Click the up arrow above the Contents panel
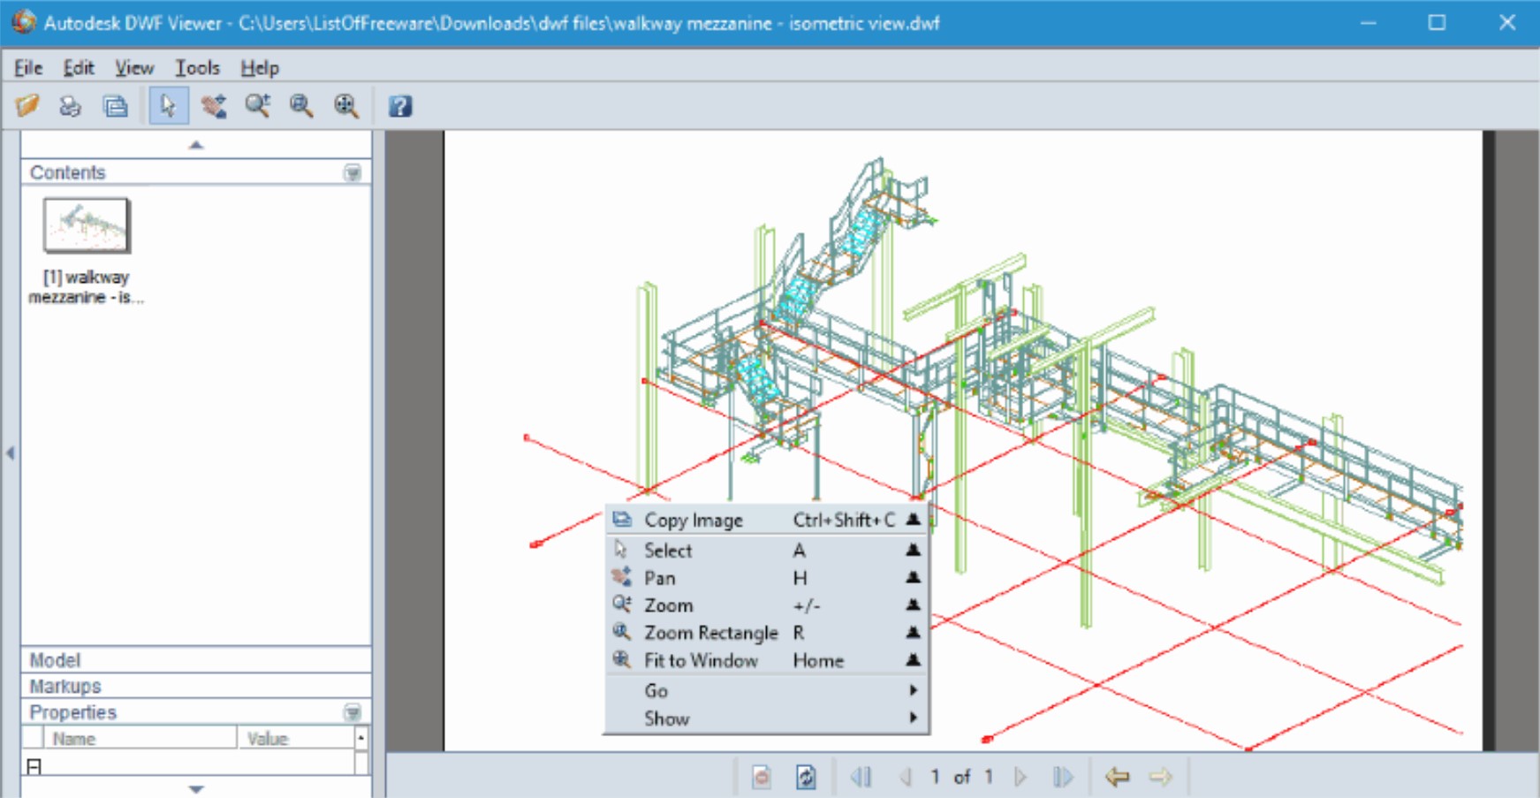The width and height of the screenshot is (1540, 798). point(196,144)
